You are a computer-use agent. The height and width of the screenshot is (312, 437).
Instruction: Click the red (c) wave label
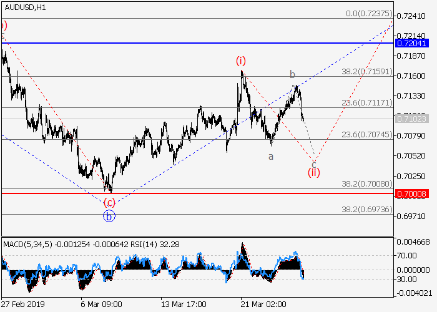click(x=109, y=202)
